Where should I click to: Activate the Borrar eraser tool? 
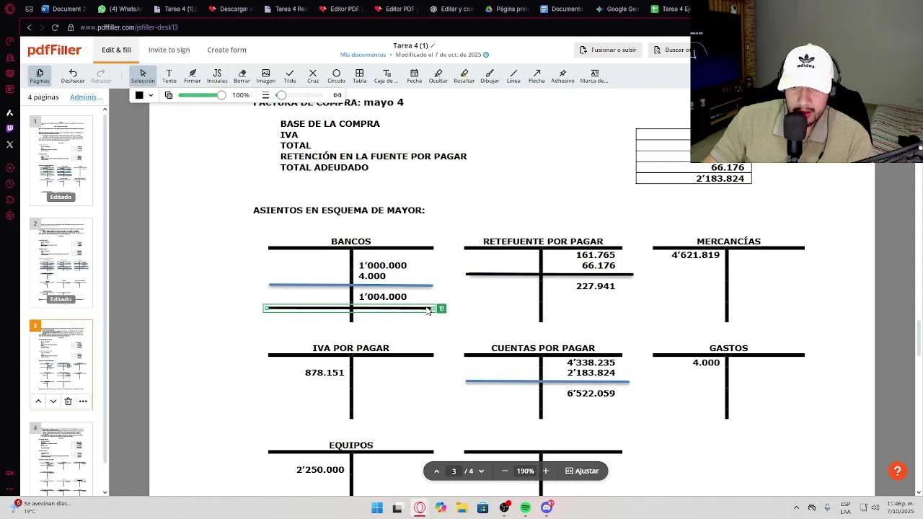242,76
